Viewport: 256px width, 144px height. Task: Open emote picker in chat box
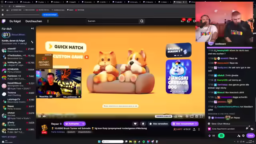click(252, 129)
